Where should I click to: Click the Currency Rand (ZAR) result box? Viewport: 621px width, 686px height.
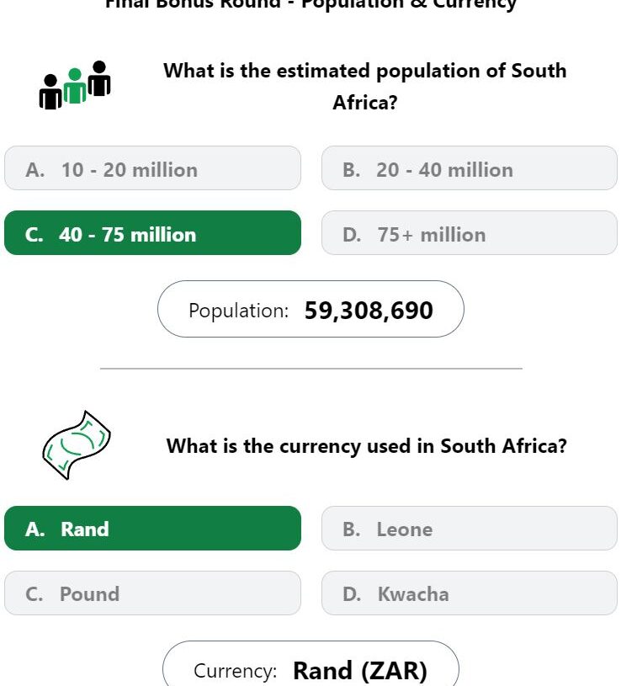(x=311, y=664)
